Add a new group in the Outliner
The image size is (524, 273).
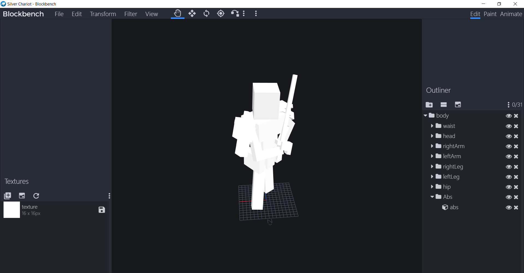(x=429, y=105)
